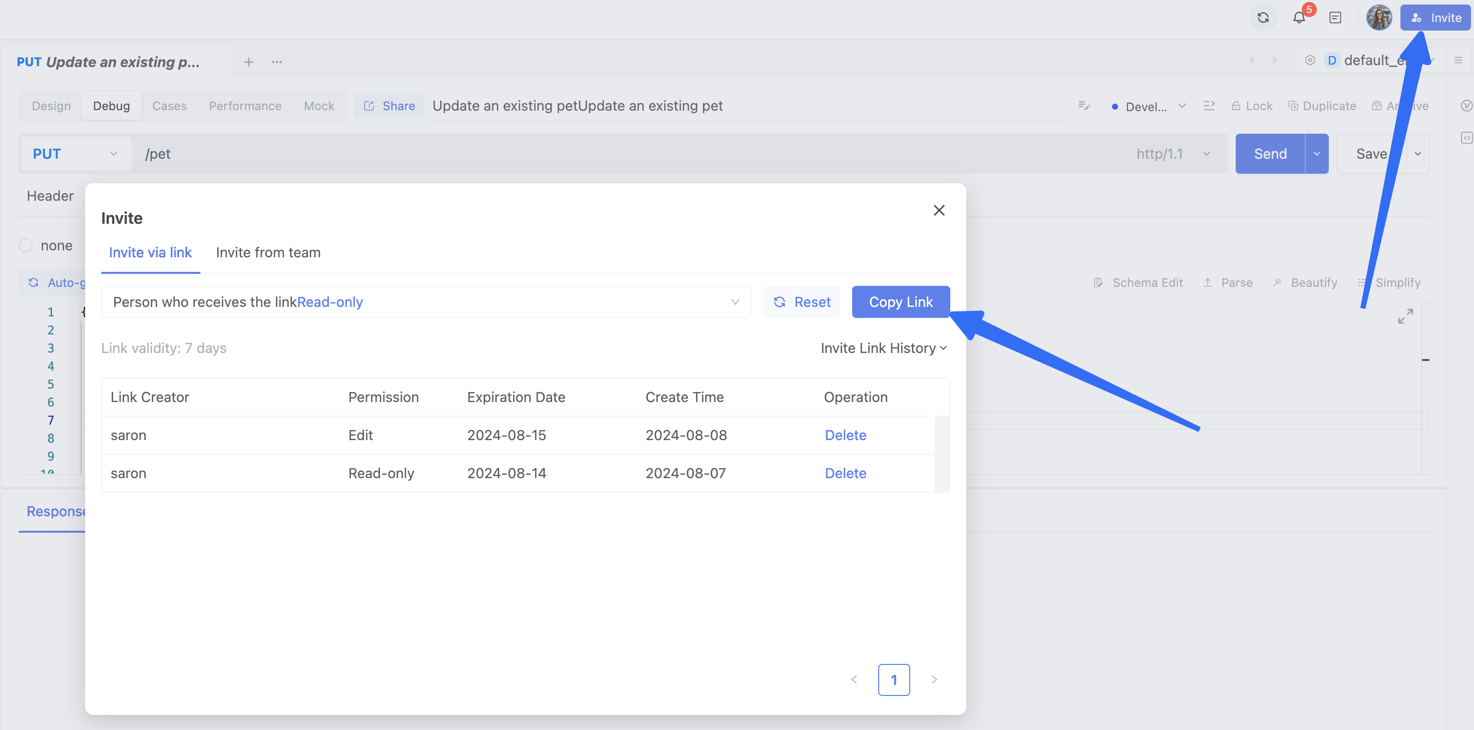This screenshot has height=730, width=1474.
Task: Open the environment settings gear icon
Action: tap(1310, 60)
